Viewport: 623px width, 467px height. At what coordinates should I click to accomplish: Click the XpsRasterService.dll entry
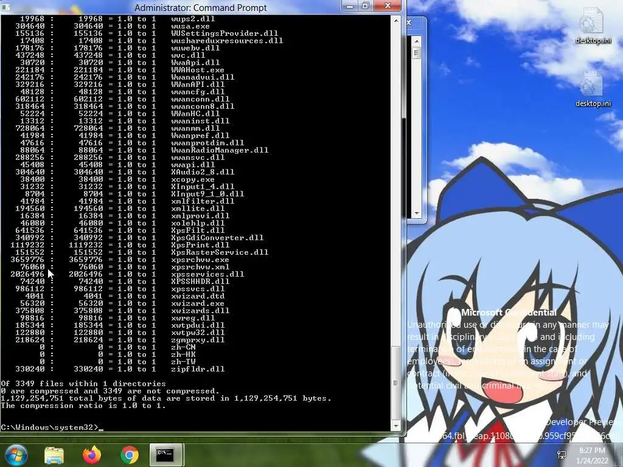220,252
